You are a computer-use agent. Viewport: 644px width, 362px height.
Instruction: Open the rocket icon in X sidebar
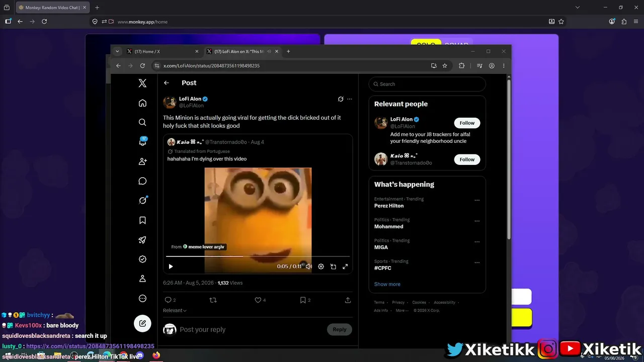click(142, 240)
